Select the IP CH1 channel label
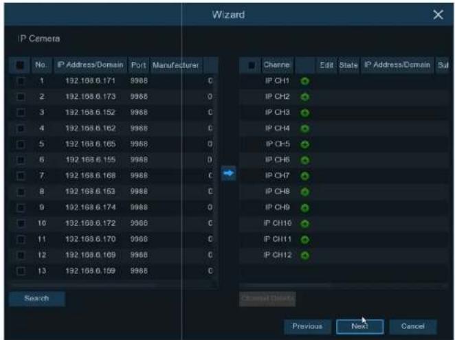This screenshot has width=455, height=340. 277,80
